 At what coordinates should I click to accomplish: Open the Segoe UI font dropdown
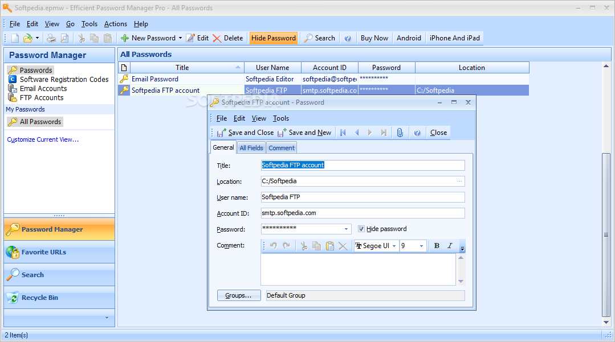[x=394, y=246]
